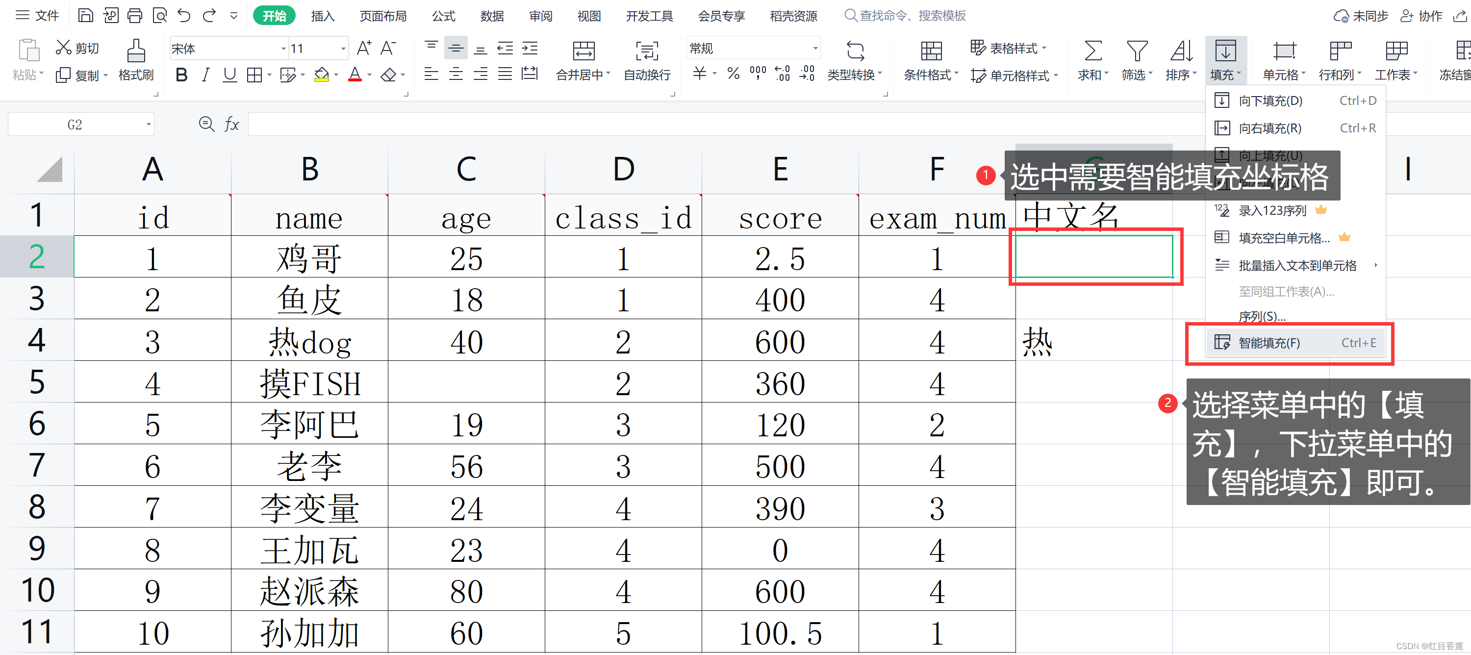The height and width of the screenshot is (655, 1471).
Task: Open the font name dropdown showing 宋体
Action: (x=283, y=49)
